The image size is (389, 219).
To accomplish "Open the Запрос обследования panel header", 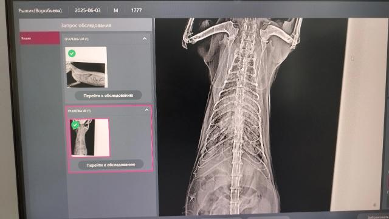I will click(x=86, y=26).
